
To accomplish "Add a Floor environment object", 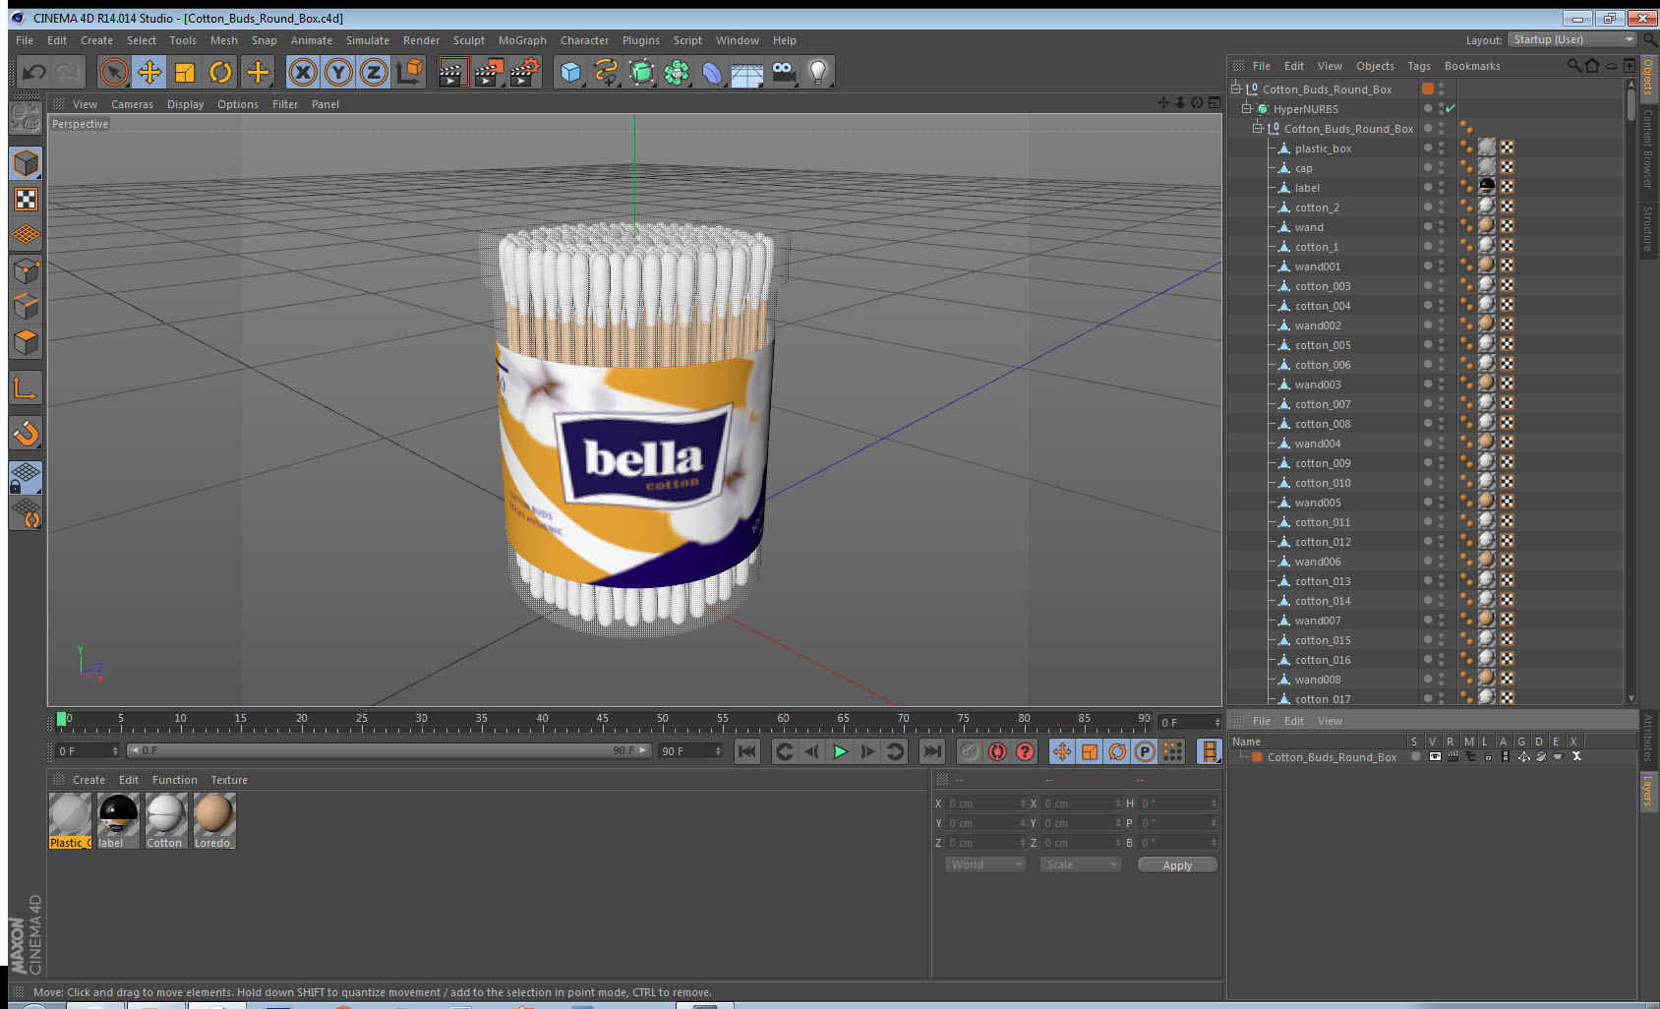I will coord(747,72).
